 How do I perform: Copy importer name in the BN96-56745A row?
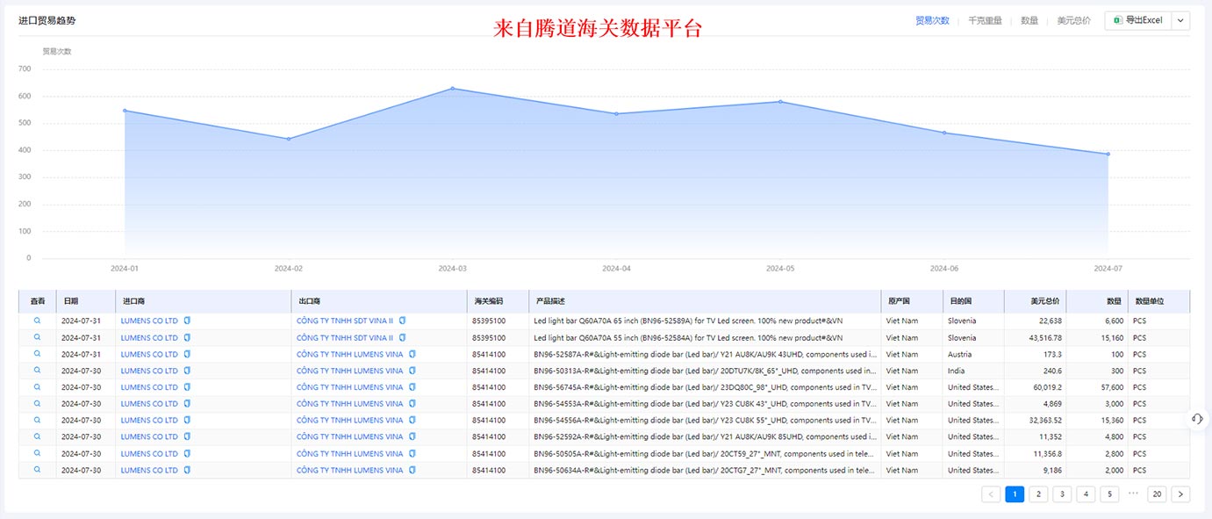[187, 386]
